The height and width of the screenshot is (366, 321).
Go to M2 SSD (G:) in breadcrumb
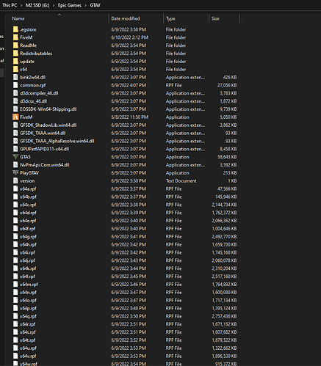(37, 5)
